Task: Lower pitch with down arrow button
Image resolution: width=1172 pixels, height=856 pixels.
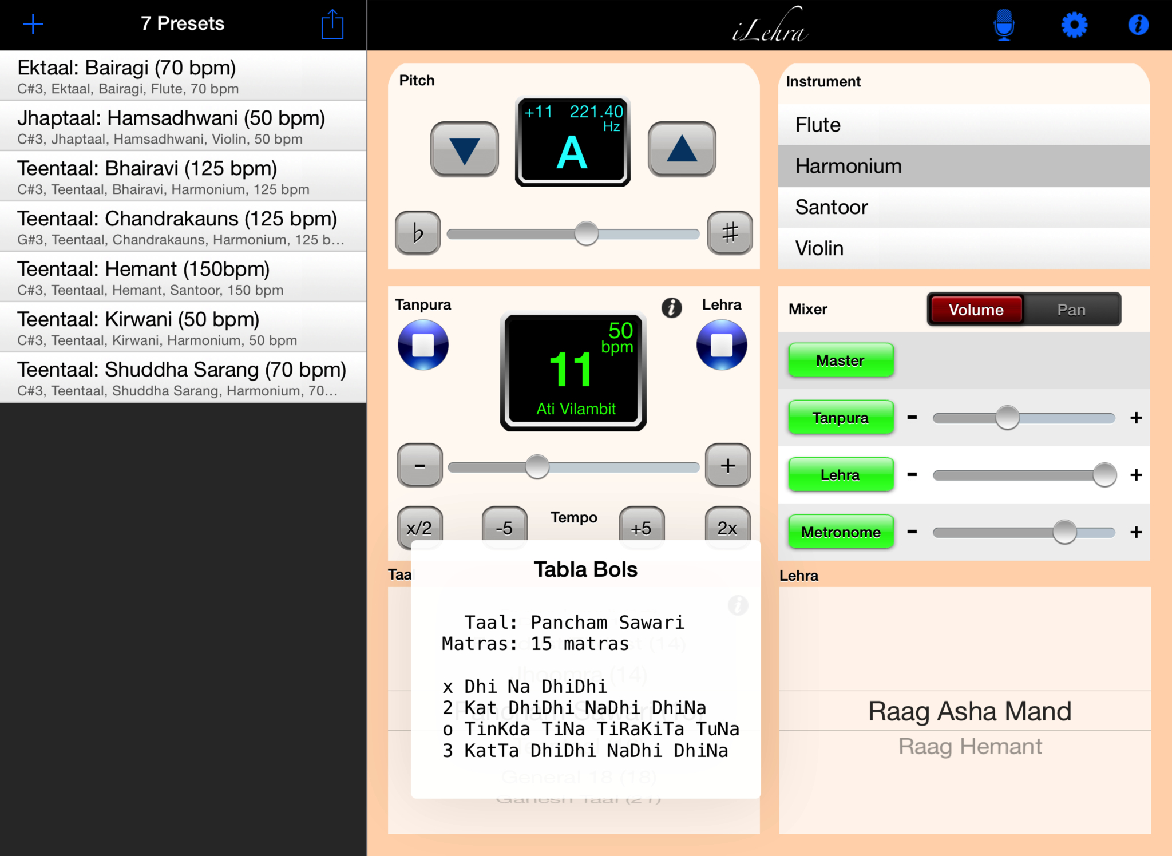Action: tap(464, 150)
